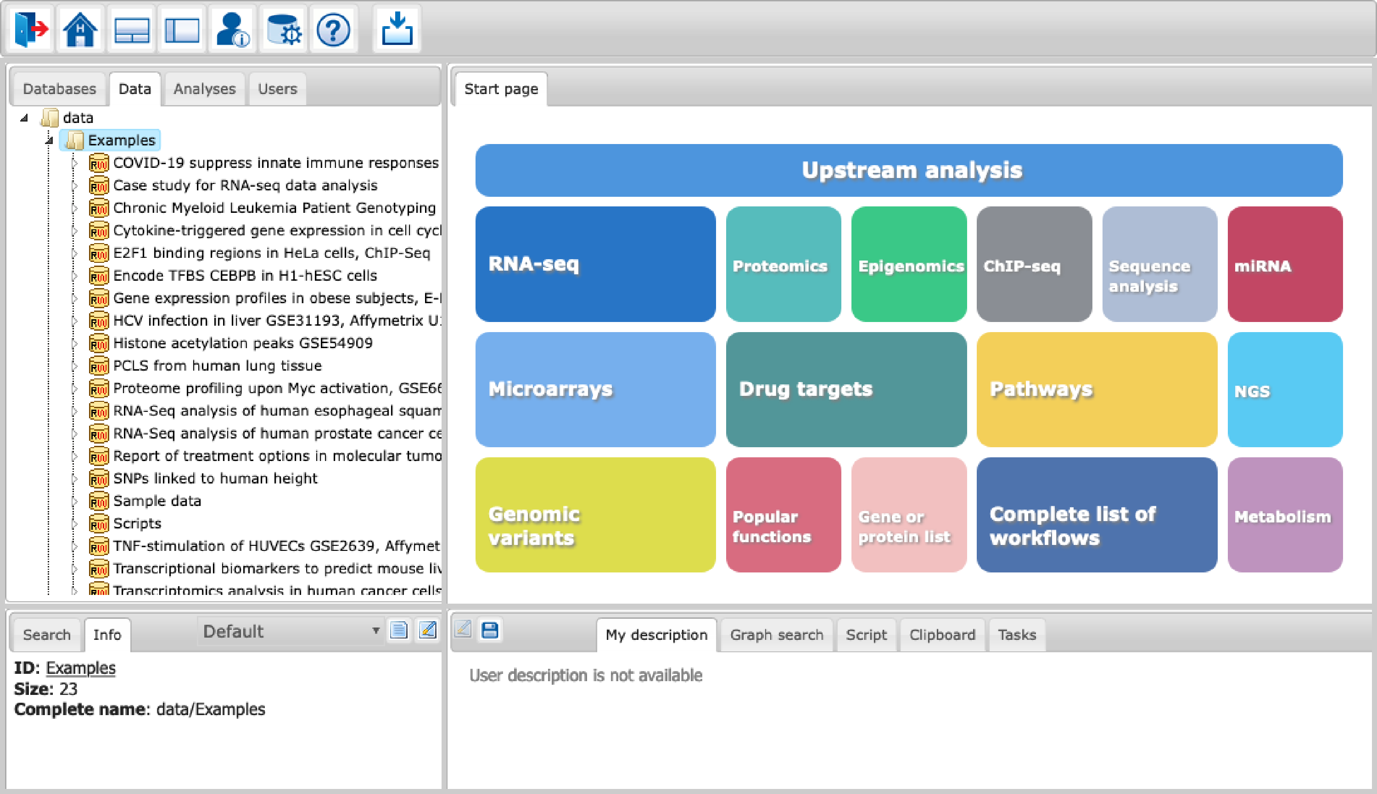Click the help question mark icon
Screen dimensions: 1377x794
point(333,29)
